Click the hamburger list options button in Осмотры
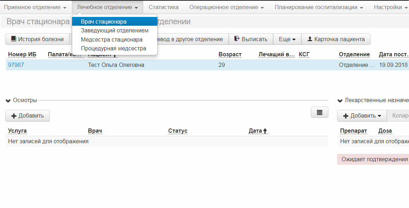409x208 pixels. tap(320, 112)
